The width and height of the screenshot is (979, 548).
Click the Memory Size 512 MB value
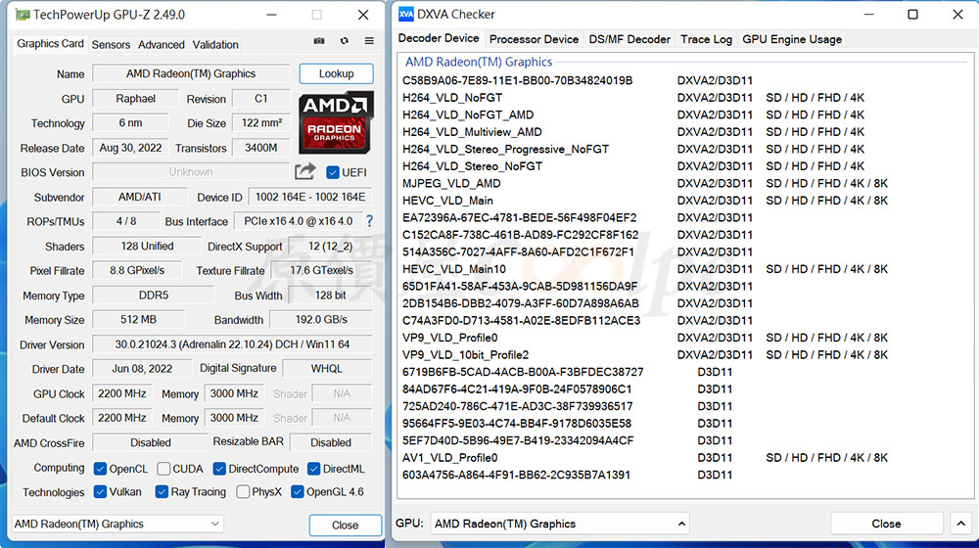pos(139,320)
